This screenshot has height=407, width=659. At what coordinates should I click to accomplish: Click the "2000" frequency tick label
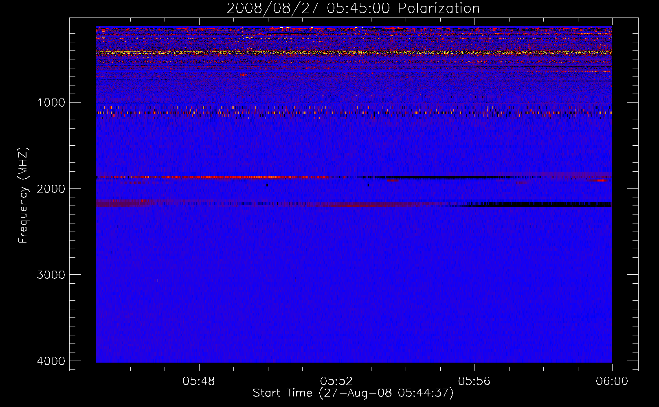click(51, 188)
